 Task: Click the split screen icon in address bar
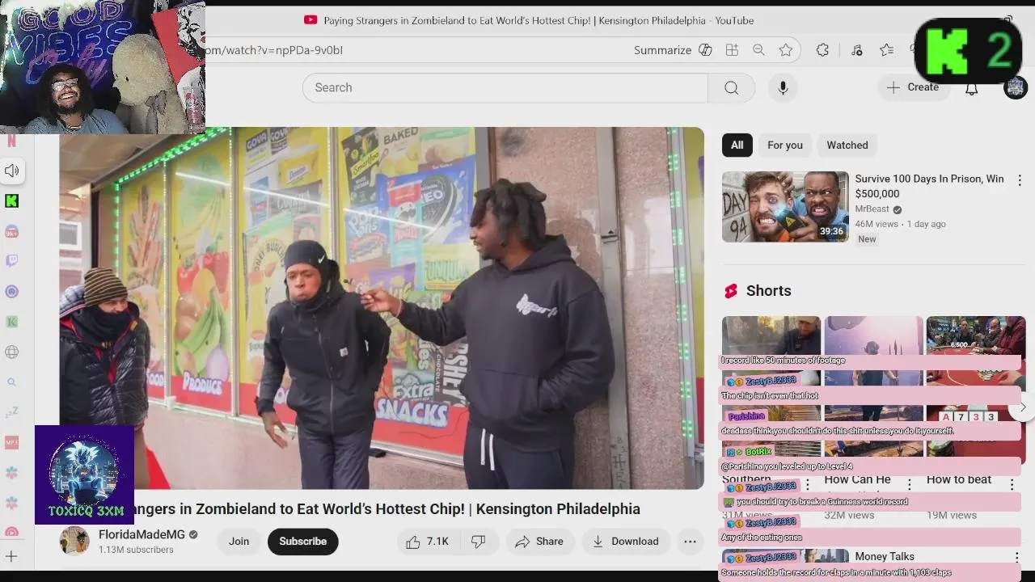732,50
